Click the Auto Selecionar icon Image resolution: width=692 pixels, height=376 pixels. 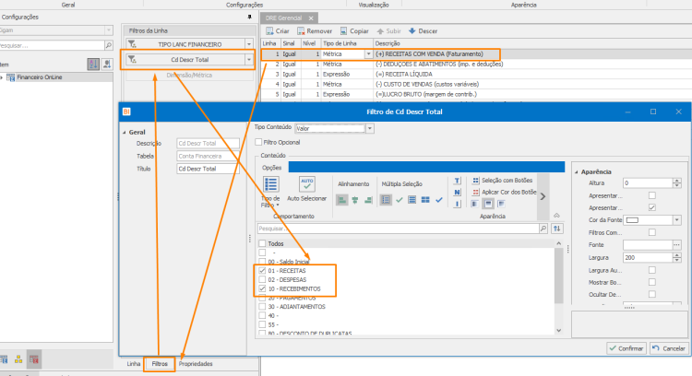pos(306,183)
